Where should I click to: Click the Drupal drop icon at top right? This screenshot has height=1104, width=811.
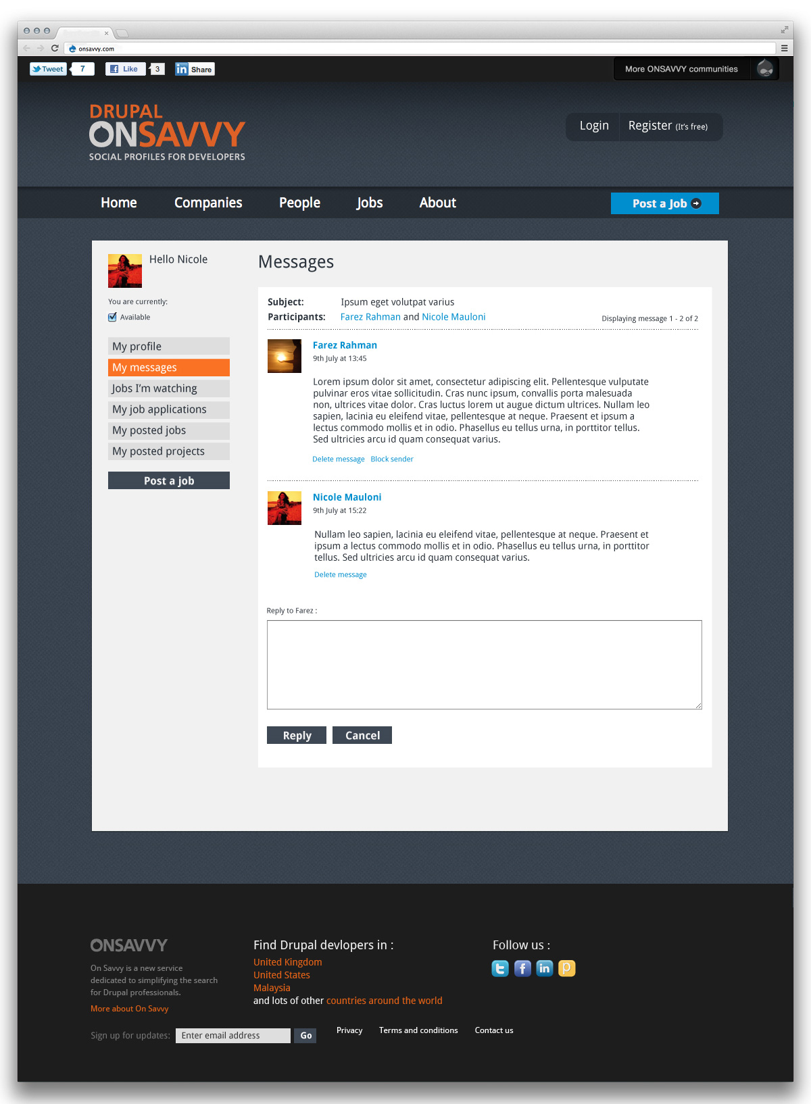point(765,68)
